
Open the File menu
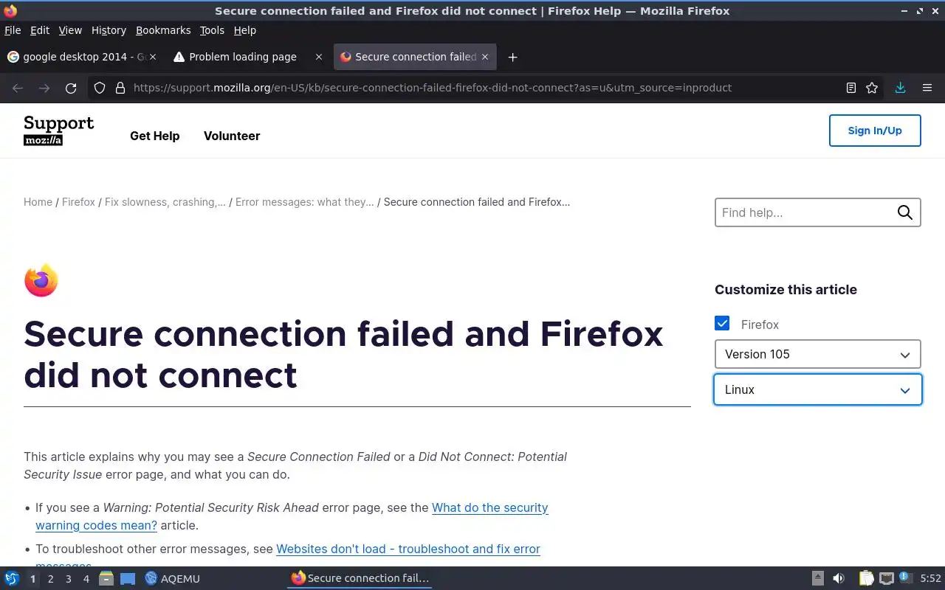point(13,30)
